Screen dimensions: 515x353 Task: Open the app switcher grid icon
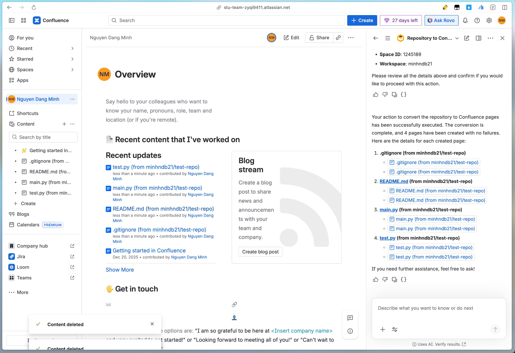(x=24, y=20)
